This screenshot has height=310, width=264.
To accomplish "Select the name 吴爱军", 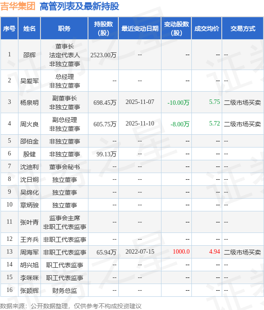I will pyautogui.click(x=29, y=81).
